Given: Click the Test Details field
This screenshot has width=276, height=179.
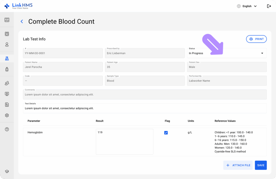Looking at the screenshot, I should tap(145, 108).
